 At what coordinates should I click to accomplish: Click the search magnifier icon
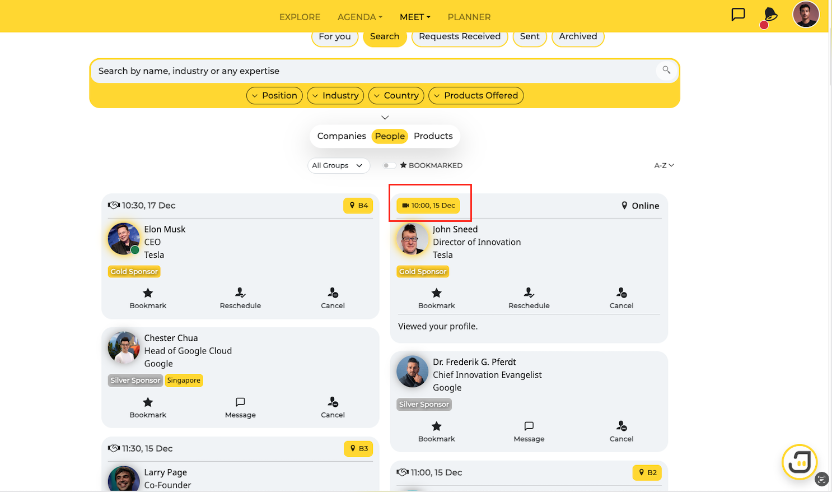(666, 70)
